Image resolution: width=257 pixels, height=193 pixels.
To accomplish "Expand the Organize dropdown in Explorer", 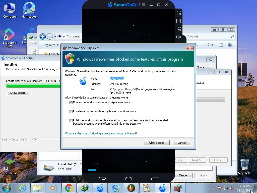I will click(x=51, y=45).
